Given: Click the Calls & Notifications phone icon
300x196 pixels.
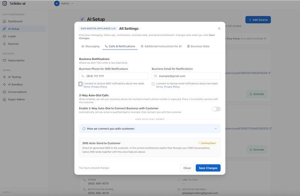Looking at the screenshot, I should [106, 46].
